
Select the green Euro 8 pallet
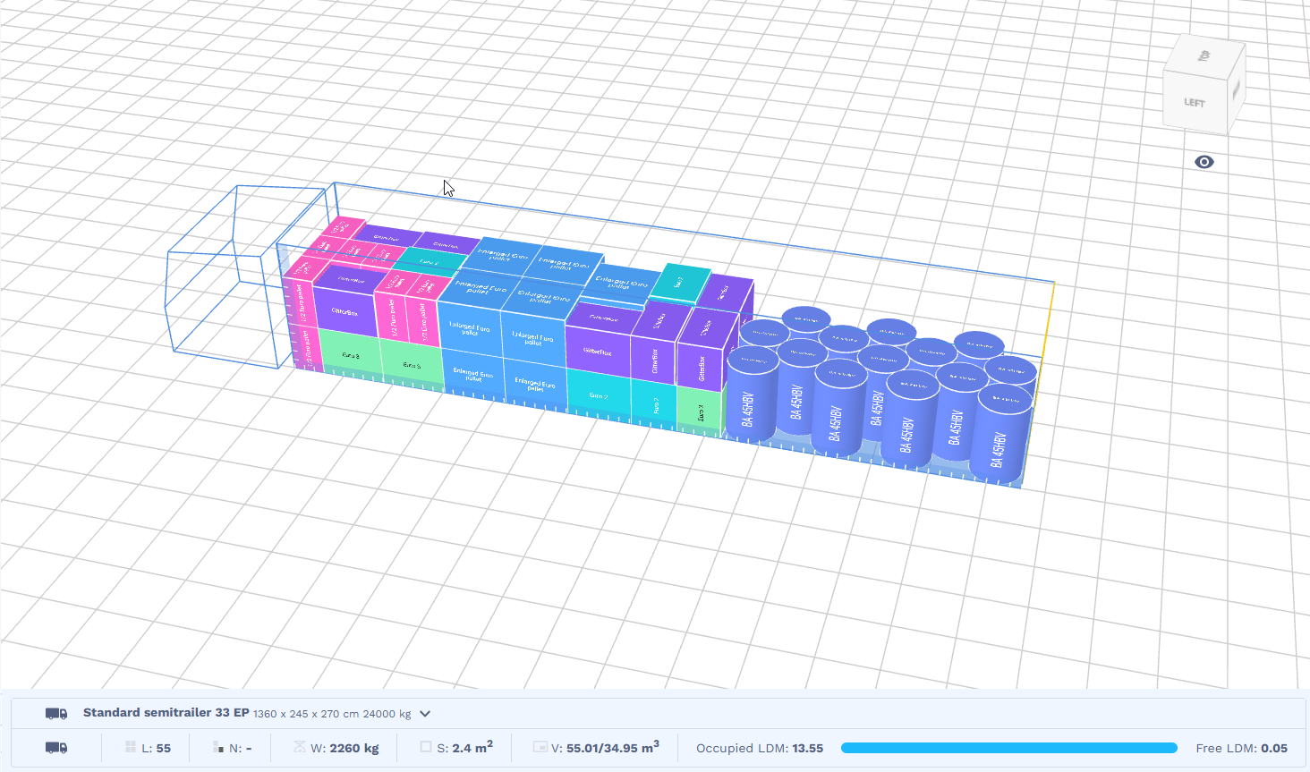pyautogui.click(x=349, y=355)
